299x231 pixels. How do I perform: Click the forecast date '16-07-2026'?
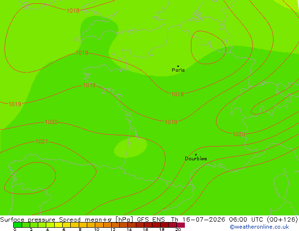click(x=204, y=220)
